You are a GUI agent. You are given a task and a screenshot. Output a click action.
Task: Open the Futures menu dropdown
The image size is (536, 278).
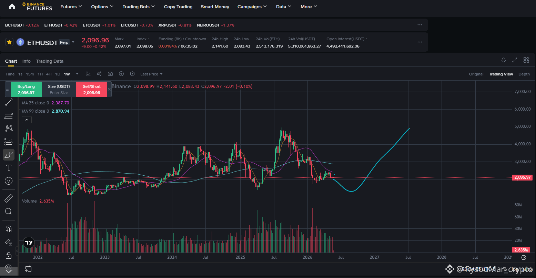[71, 7]
